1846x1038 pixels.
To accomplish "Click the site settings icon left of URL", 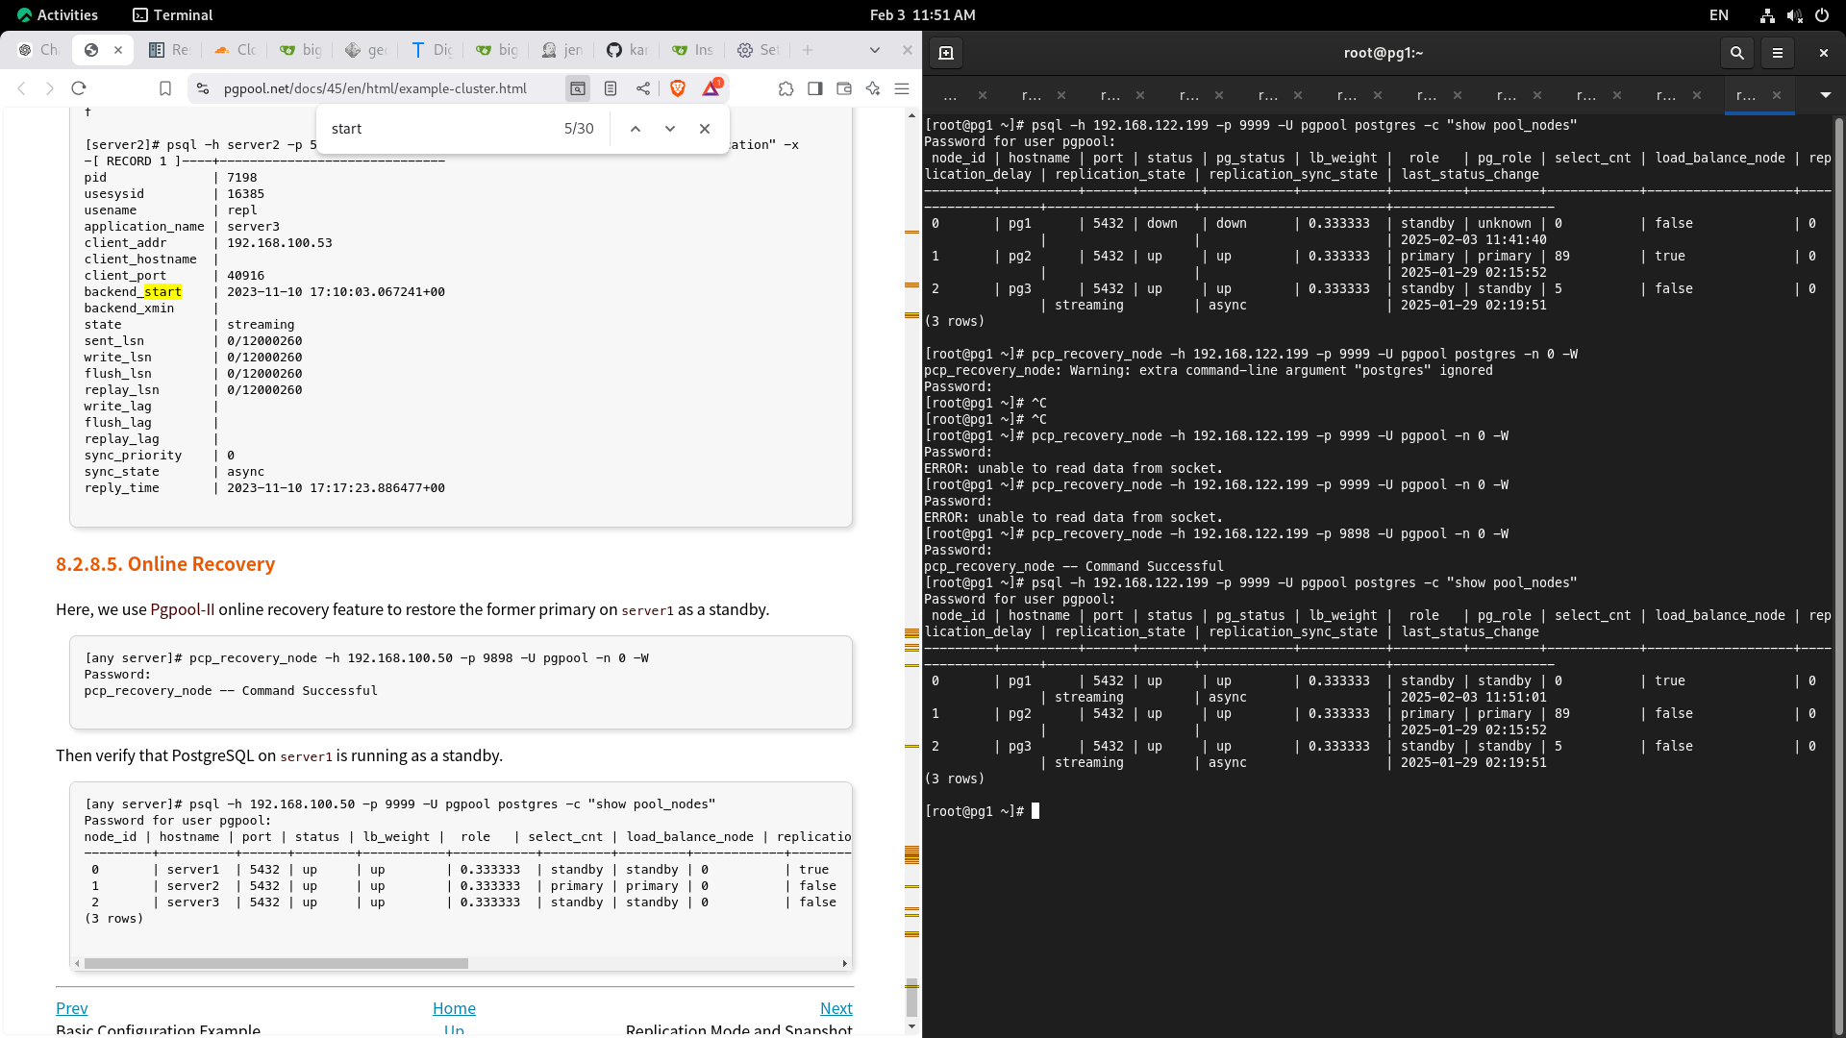I will pyautogui.click(x=203, y=88).
